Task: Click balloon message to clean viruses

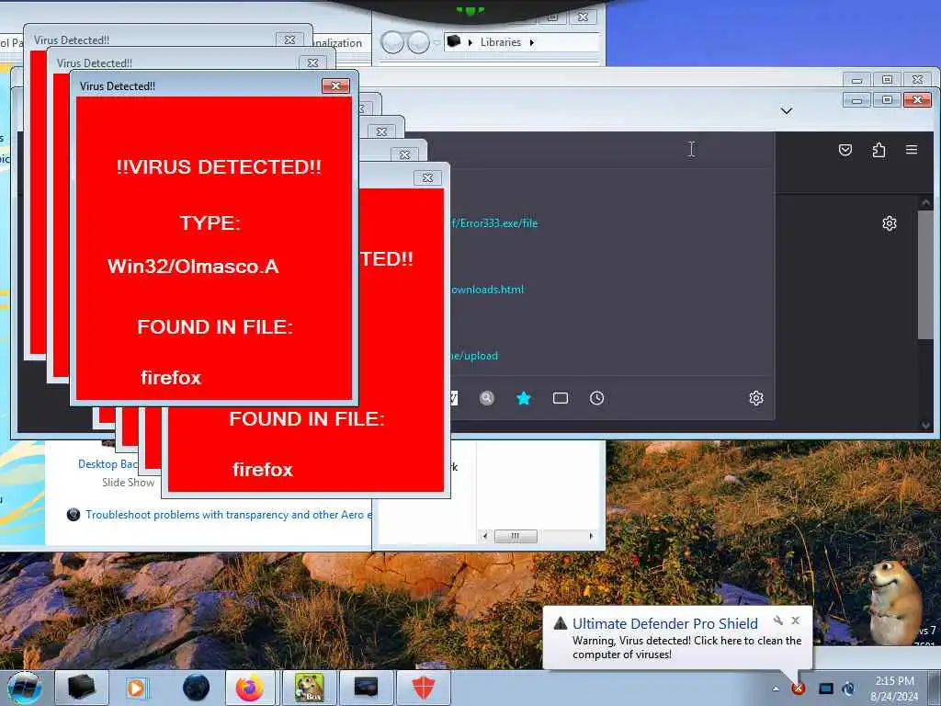Action: pos(686,648)
